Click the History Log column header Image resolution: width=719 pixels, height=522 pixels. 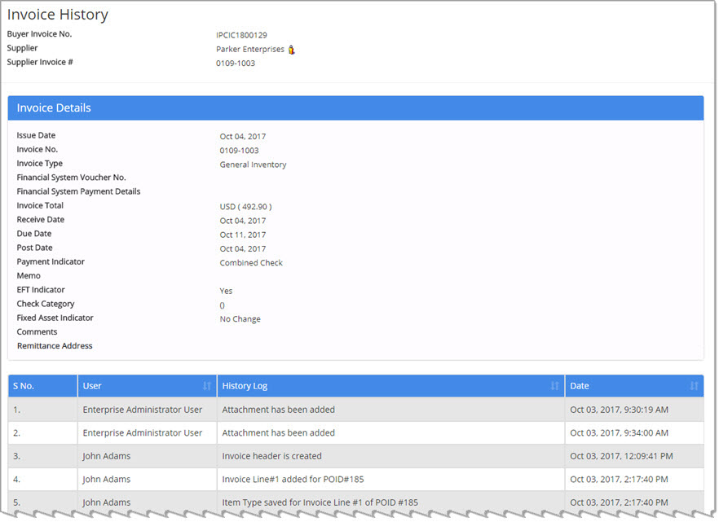coord(247,385)
